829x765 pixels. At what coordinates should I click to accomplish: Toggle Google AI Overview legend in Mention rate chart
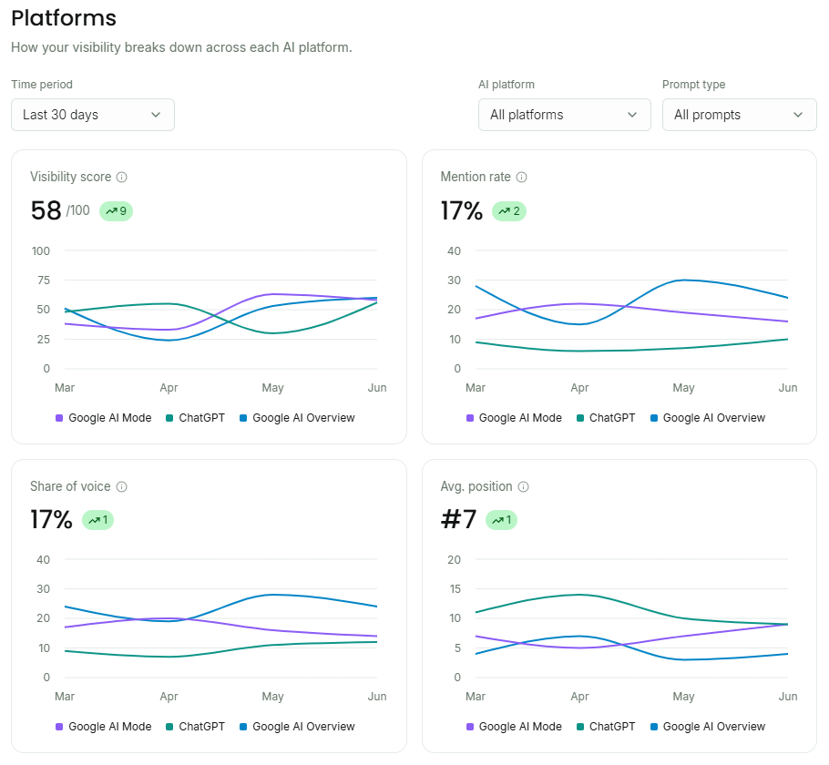tap(708, 418)
